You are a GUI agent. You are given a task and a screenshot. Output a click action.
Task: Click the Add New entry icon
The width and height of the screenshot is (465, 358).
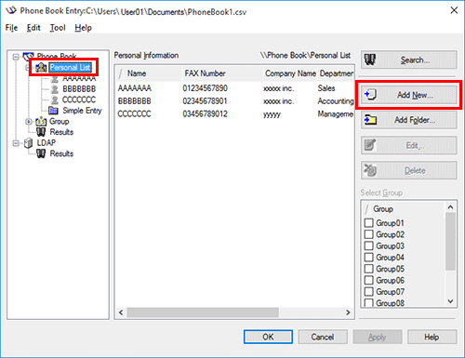click(x=370, y=94)
